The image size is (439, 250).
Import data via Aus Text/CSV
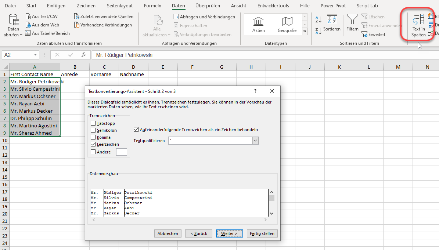[42, 17]
